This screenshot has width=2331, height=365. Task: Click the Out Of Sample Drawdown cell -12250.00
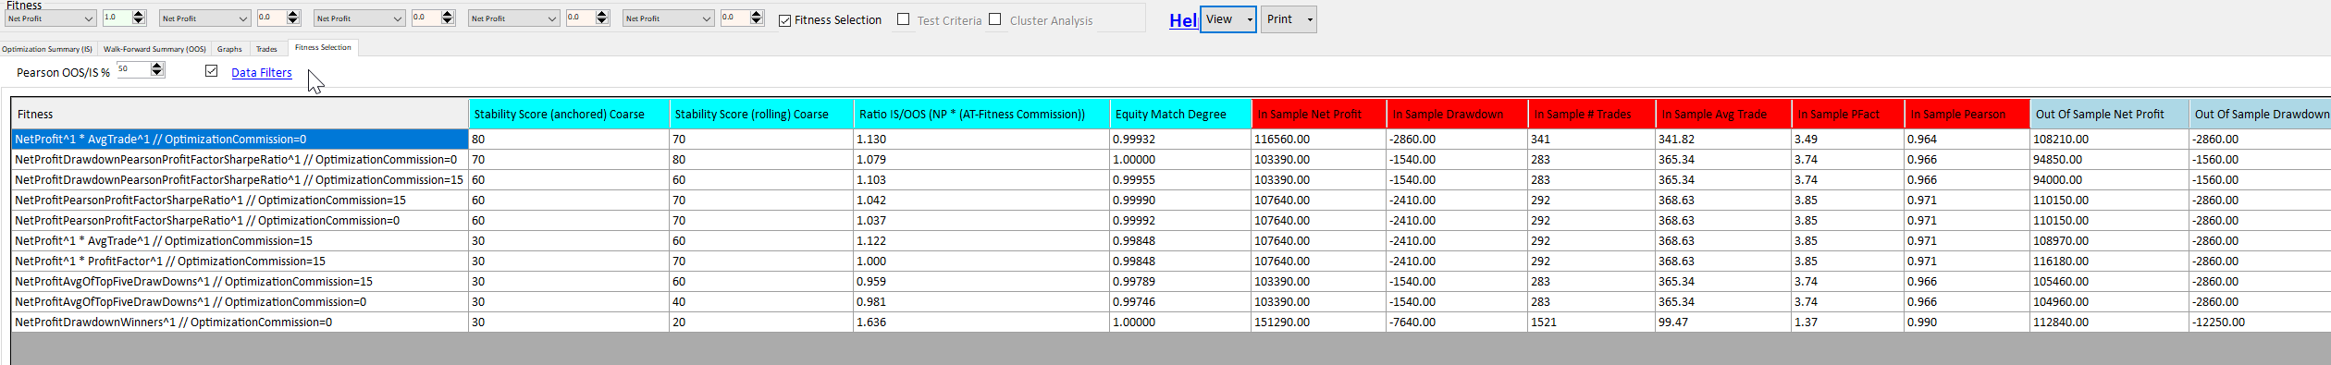tap(2260, 322)
